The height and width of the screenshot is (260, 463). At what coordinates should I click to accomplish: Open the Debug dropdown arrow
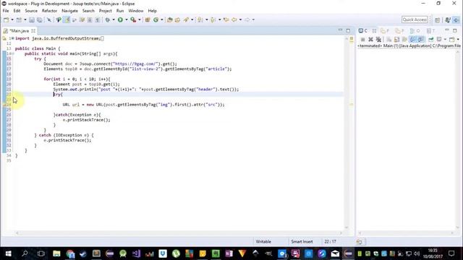[x=114, y=19]
